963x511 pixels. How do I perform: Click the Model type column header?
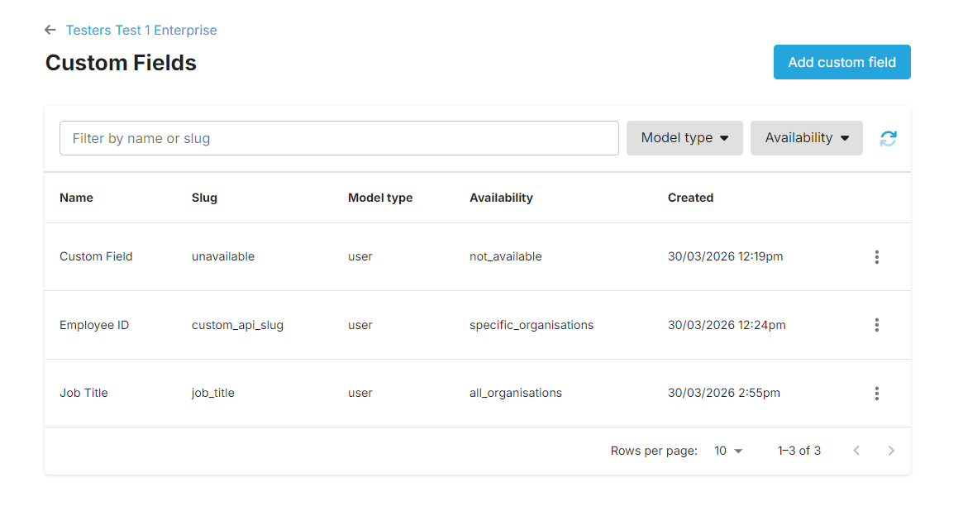(x=380, y=198)
